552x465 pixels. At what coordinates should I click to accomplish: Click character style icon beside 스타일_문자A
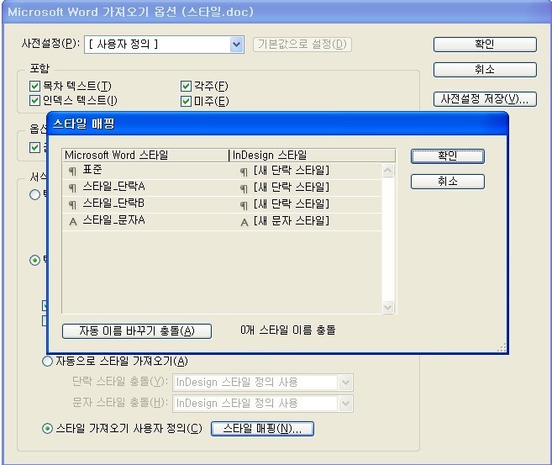point(73,222)
